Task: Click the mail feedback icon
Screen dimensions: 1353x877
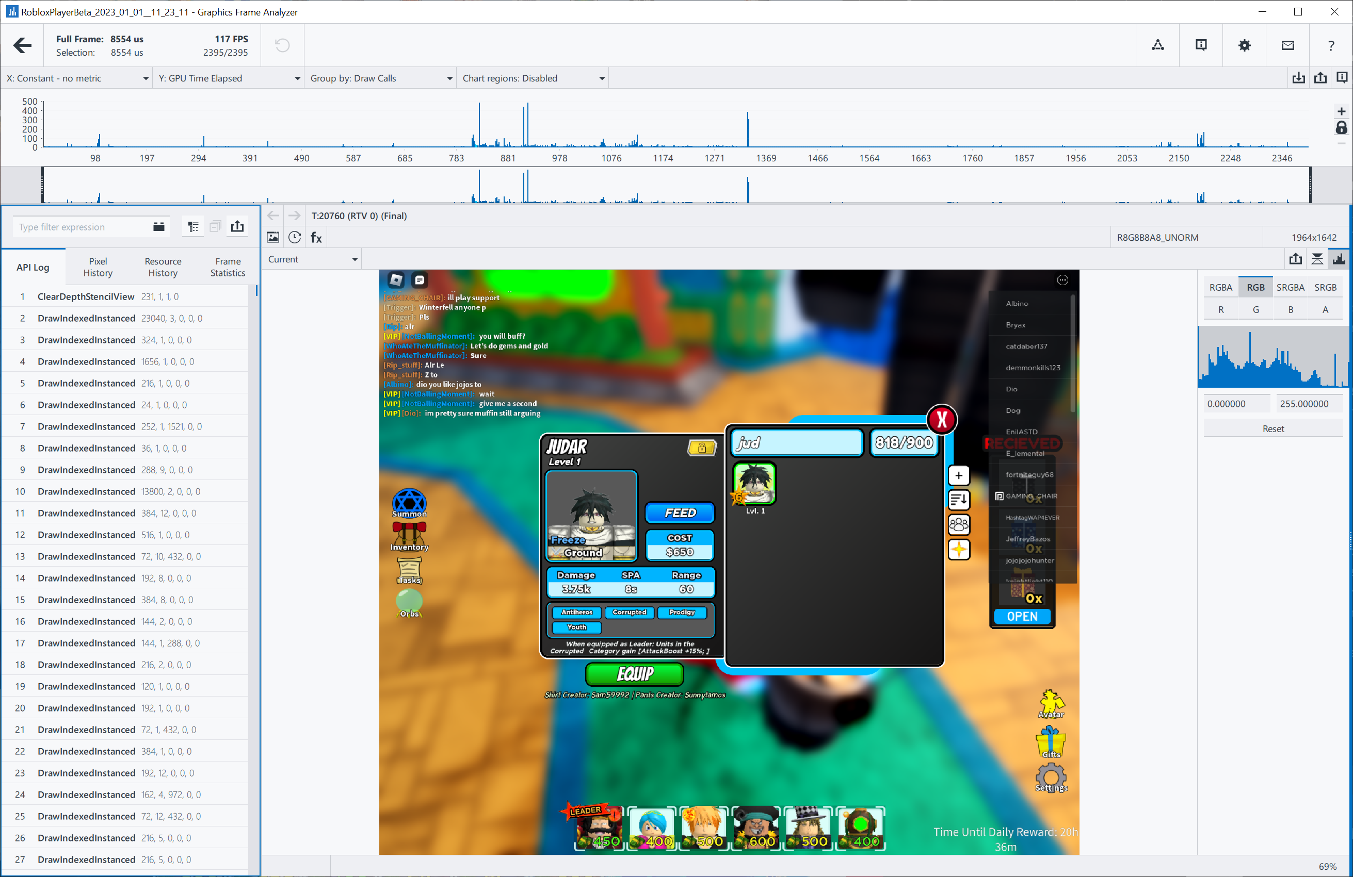Action: tap(1287, 45)
